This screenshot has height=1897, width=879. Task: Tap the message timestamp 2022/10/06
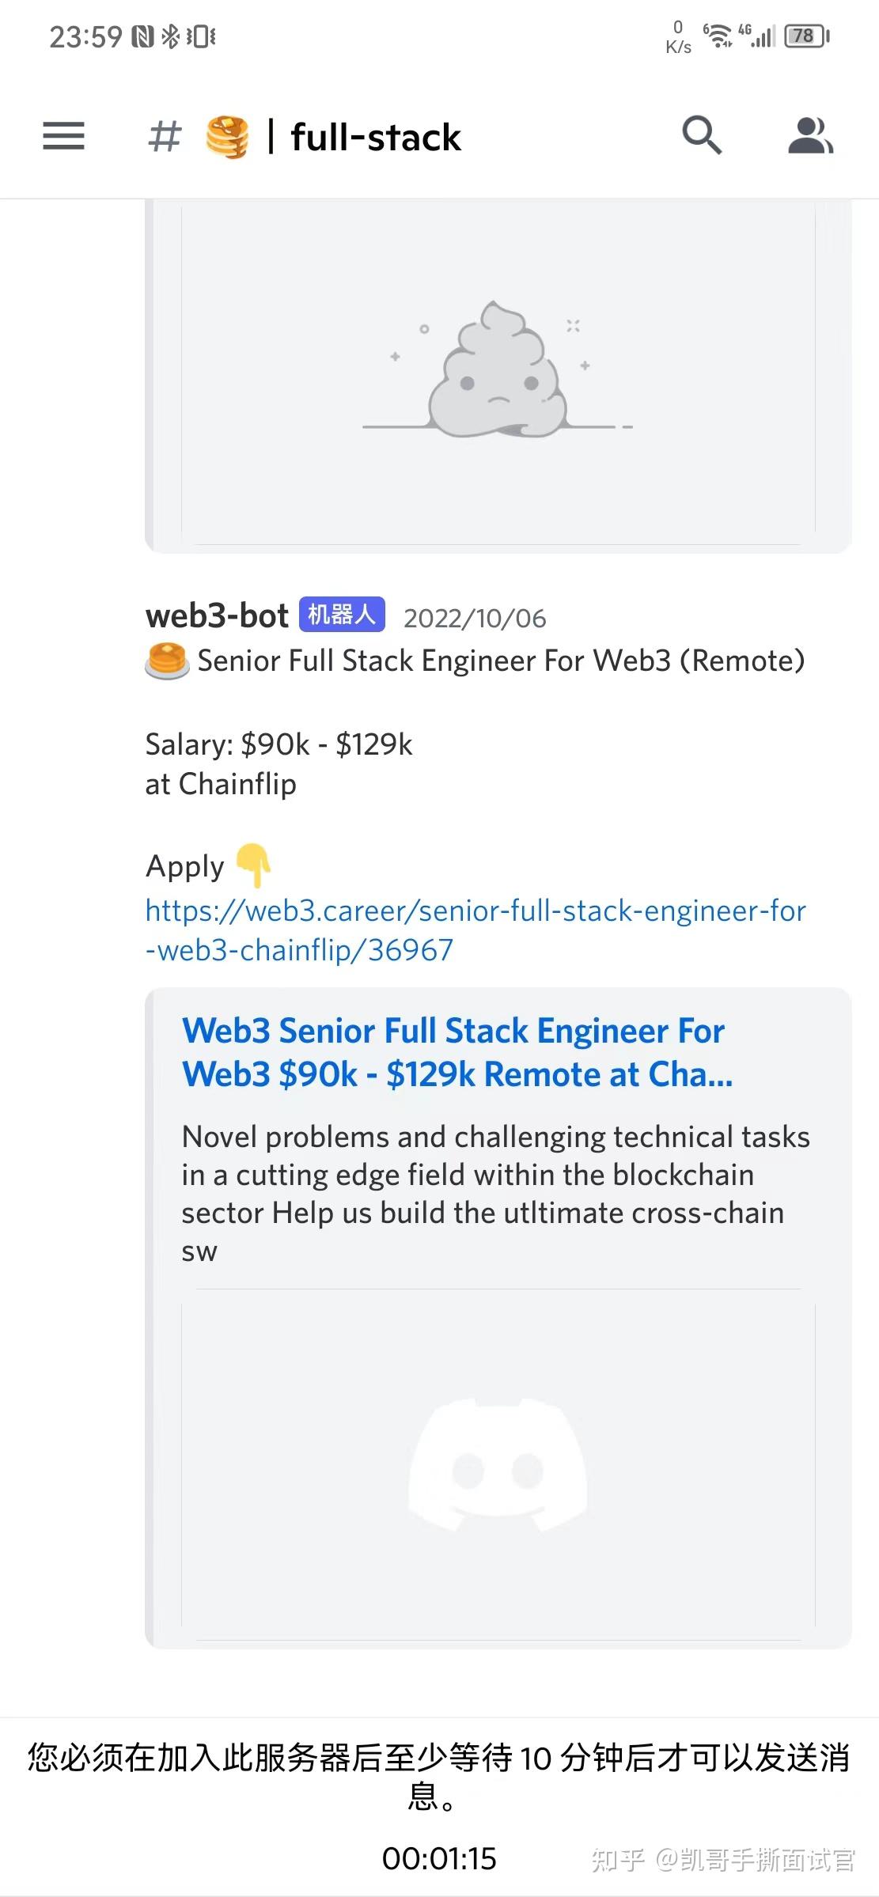click(x=475, y=618)
